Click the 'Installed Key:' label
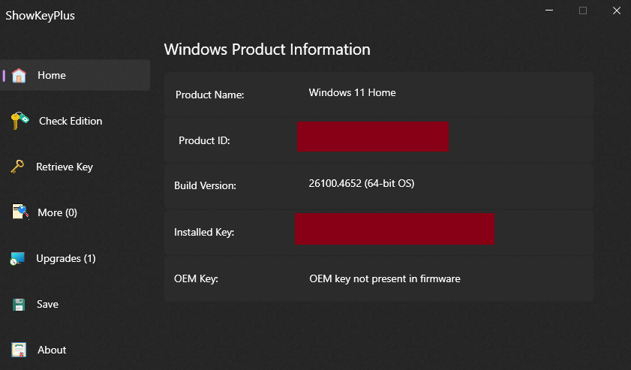The image size is (631, 370). click(204, 233)
